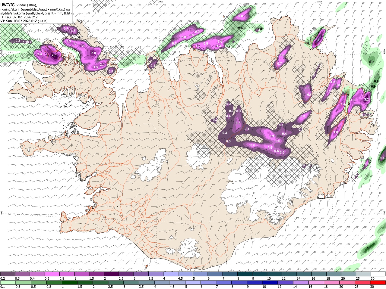Screen dimensions: 386x289
Task: Click the lavender 4 swatch in the top legend row
Action: click(170, 274)
